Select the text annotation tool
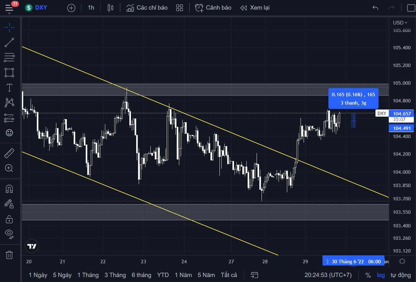This screenshot has width=416, height=282. (9, 88)
